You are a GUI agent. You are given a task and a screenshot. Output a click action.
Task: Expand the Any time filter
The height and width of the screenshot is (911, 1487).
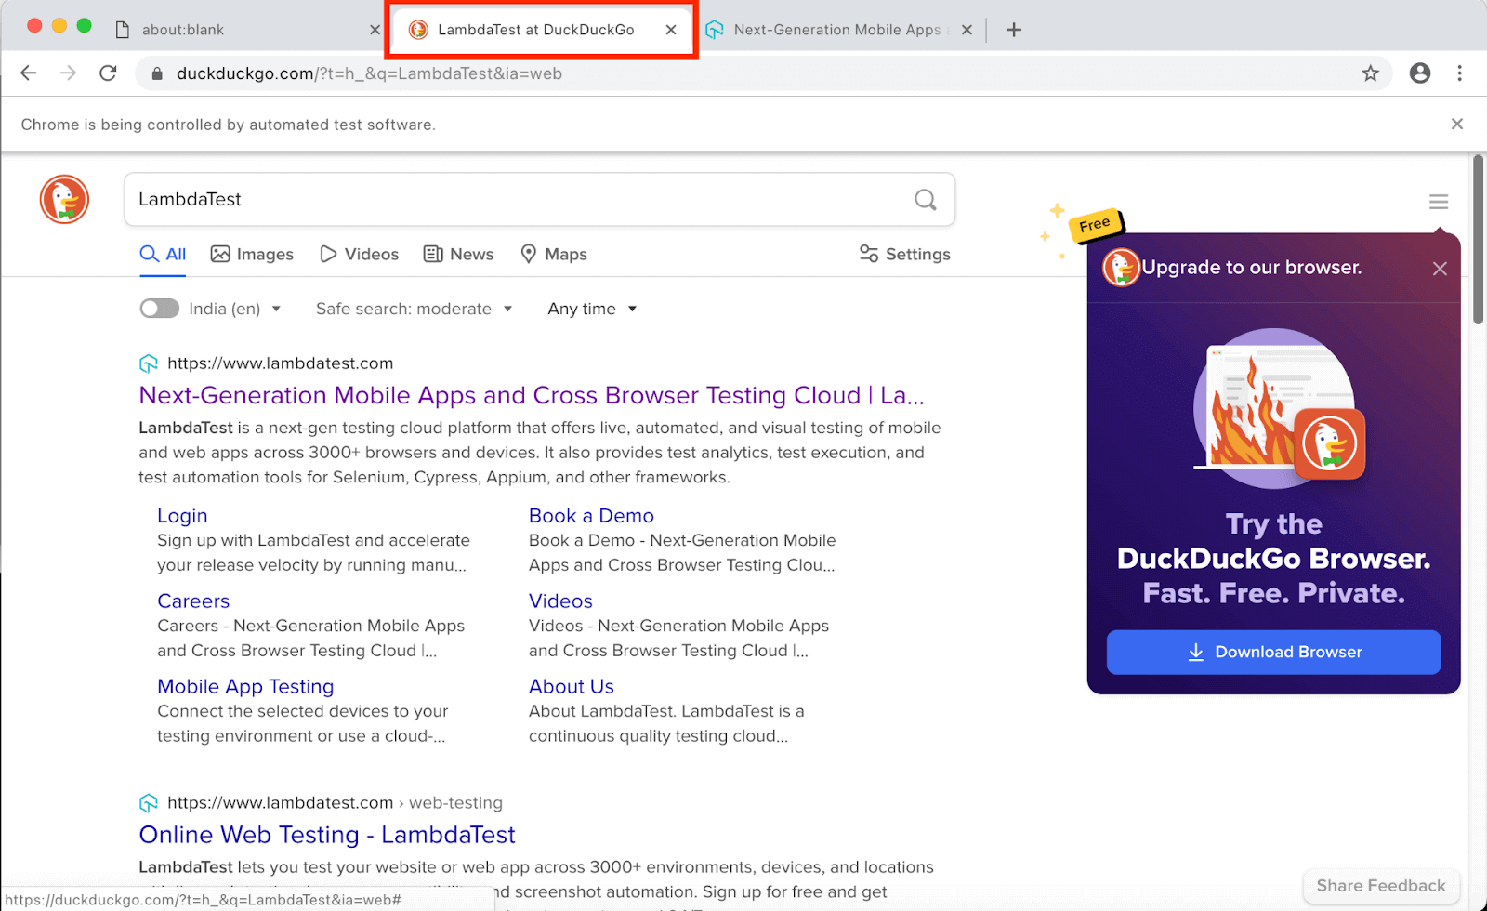(x=592, y=309)
